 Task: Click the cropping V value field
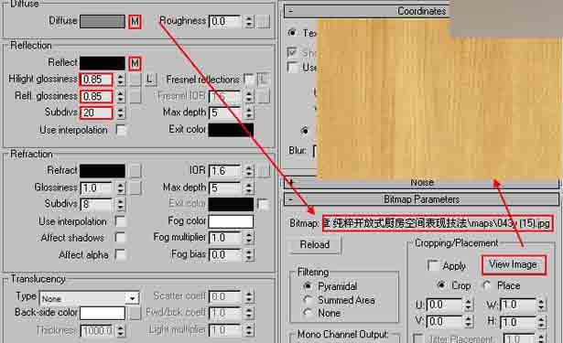pyautogui.click(x=445, y=321)
